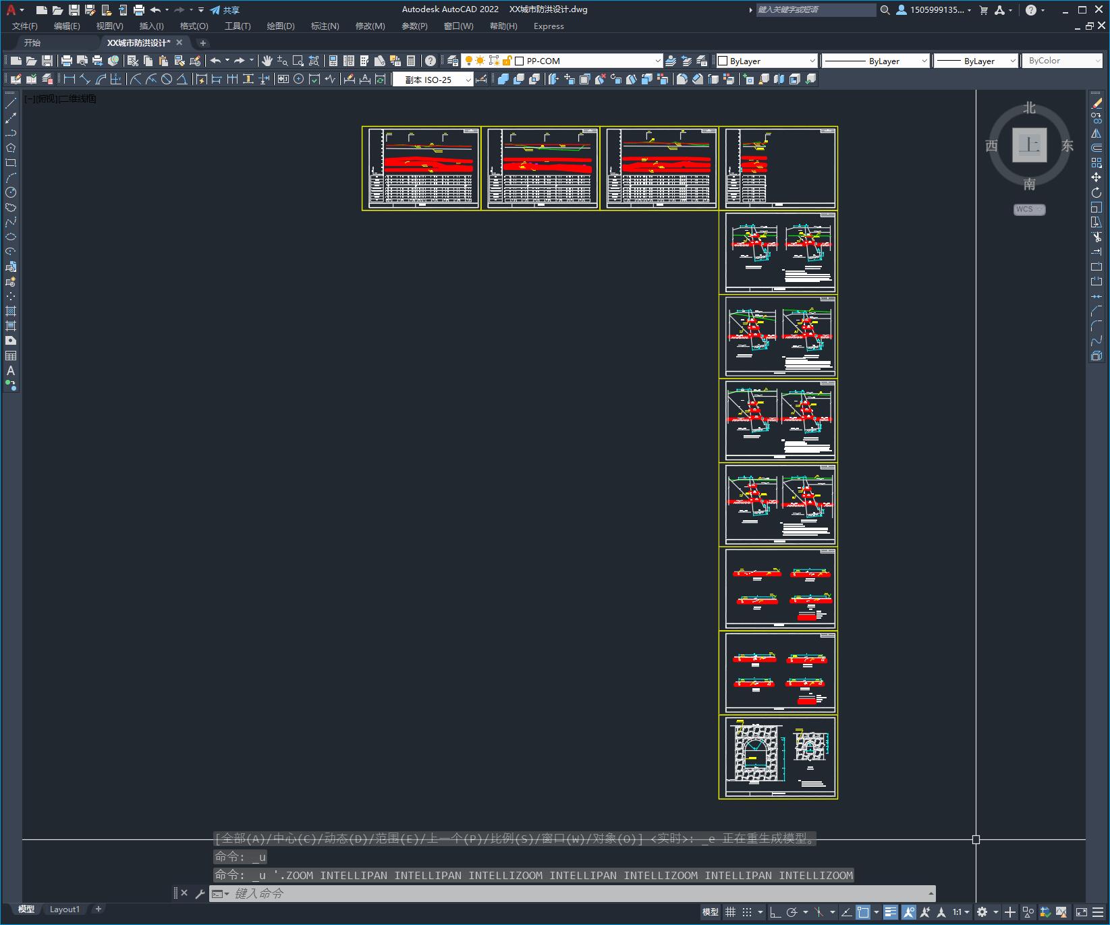Screen dimensions: 1110x925
Task: Select the Rotate tool in modify toolbar
Action: pos(1097,192)
